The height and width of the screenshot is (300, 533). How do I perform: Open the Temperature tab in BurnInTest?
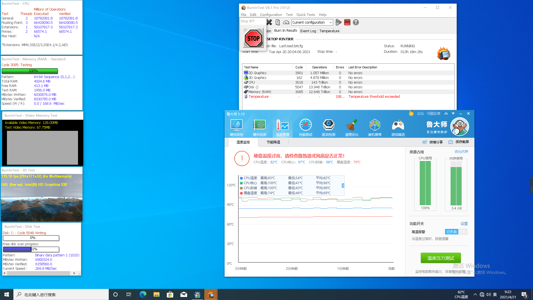[x=329, y=31]
